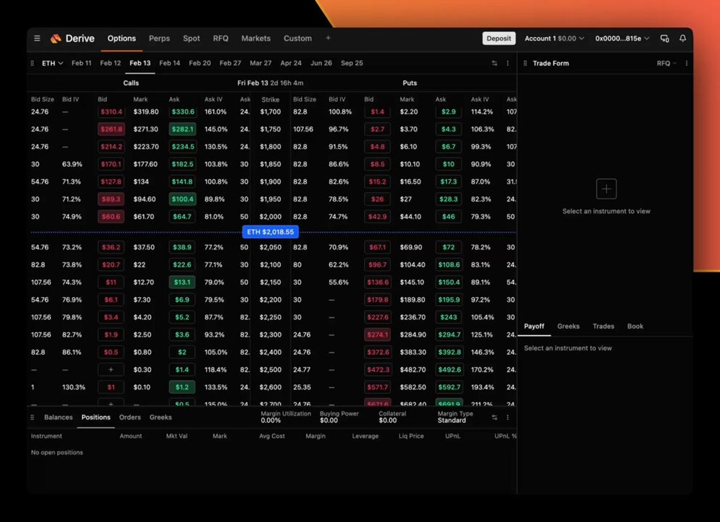This screenshot has height=522, width=720.
Task: Click put ask $392.8 at $2,400 strike
Action: pyautogui.click(x=449, y=352)
